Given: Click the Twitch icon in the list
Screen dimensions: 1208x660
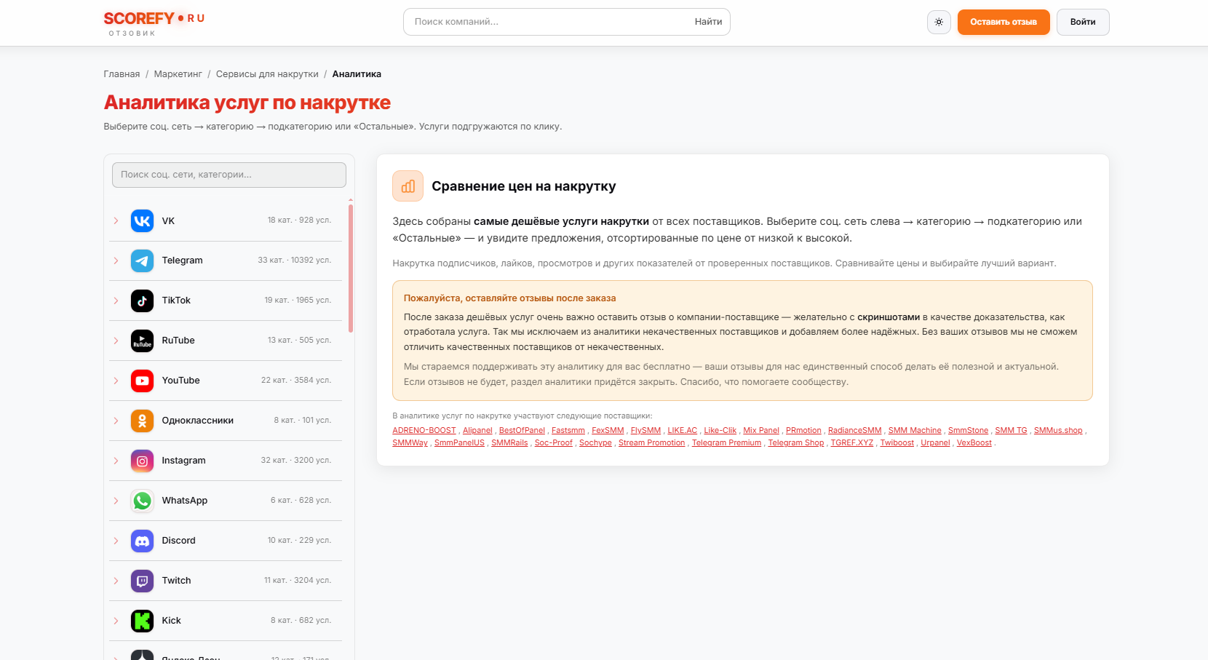Looking at the screenshot, I should (142, 581).
